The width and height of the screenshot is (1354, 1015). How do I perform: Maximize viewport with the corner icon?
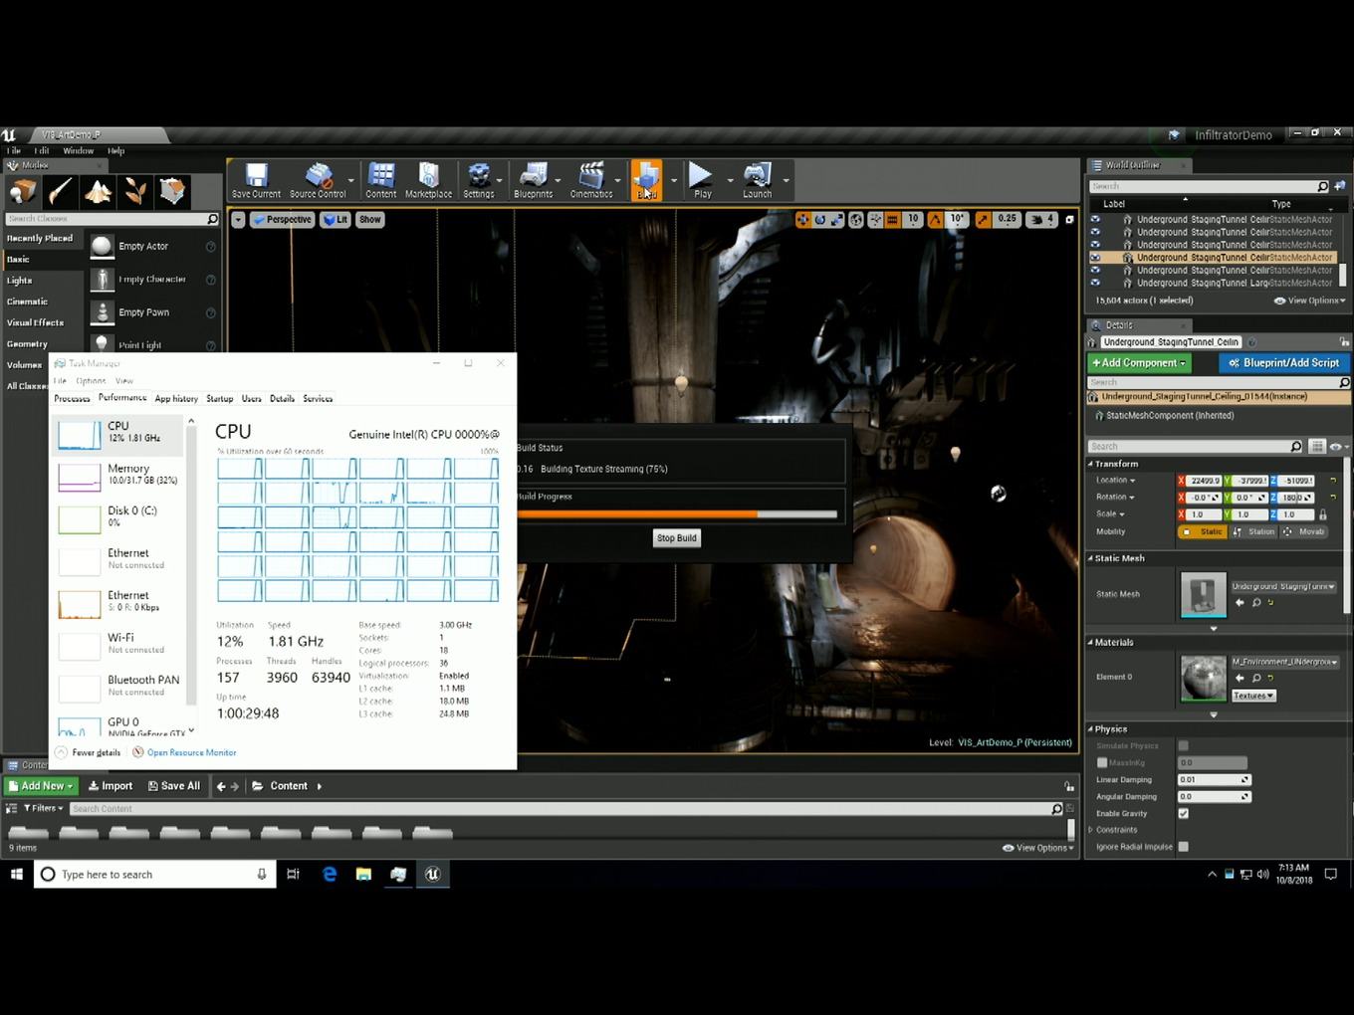pos(1070,220)
